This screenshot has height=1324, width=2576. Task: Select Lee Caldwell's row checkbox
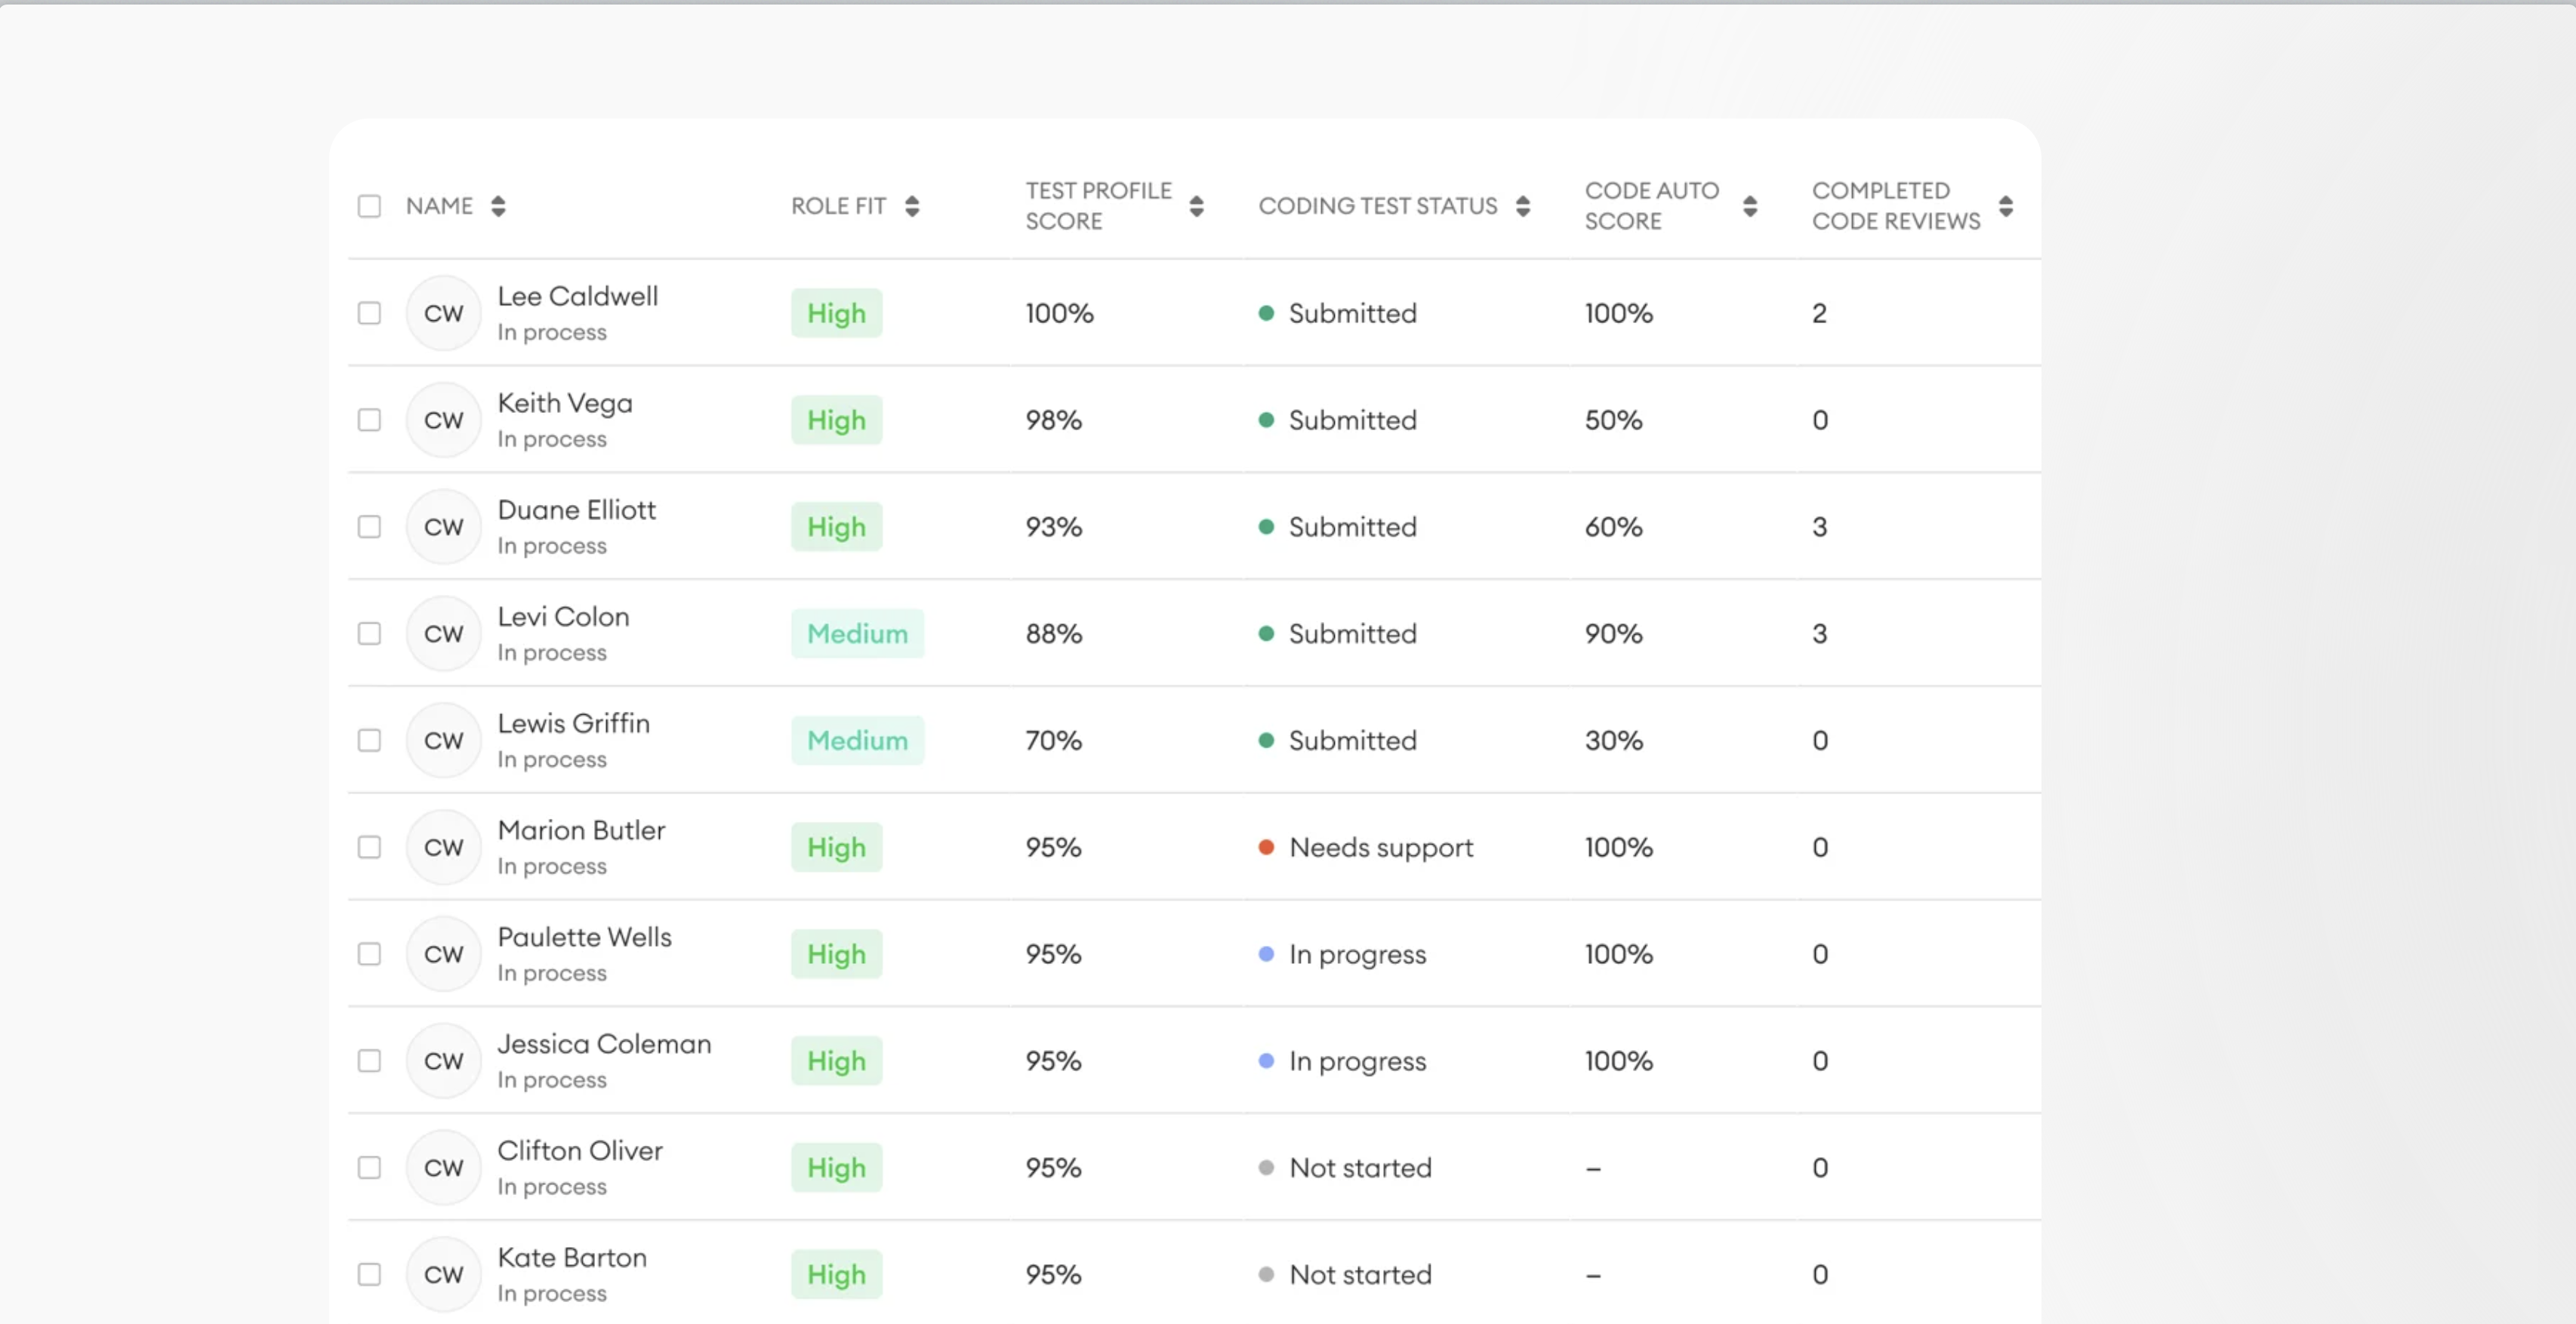click(369, 313)
